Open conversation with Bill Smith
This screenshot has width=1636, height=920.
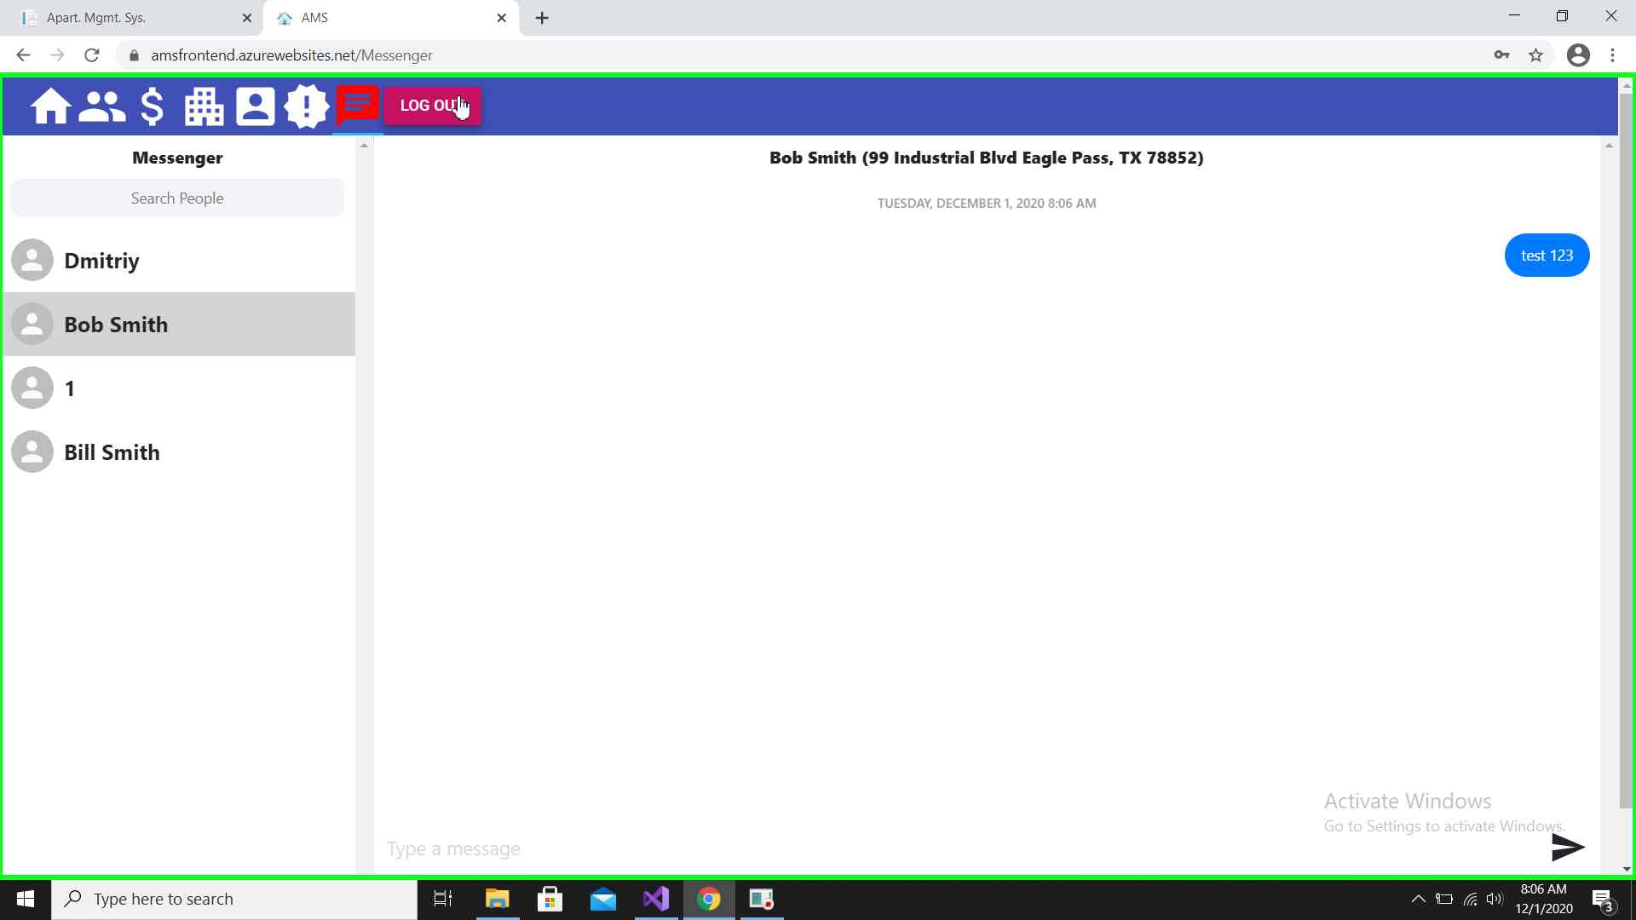point(178,452)
